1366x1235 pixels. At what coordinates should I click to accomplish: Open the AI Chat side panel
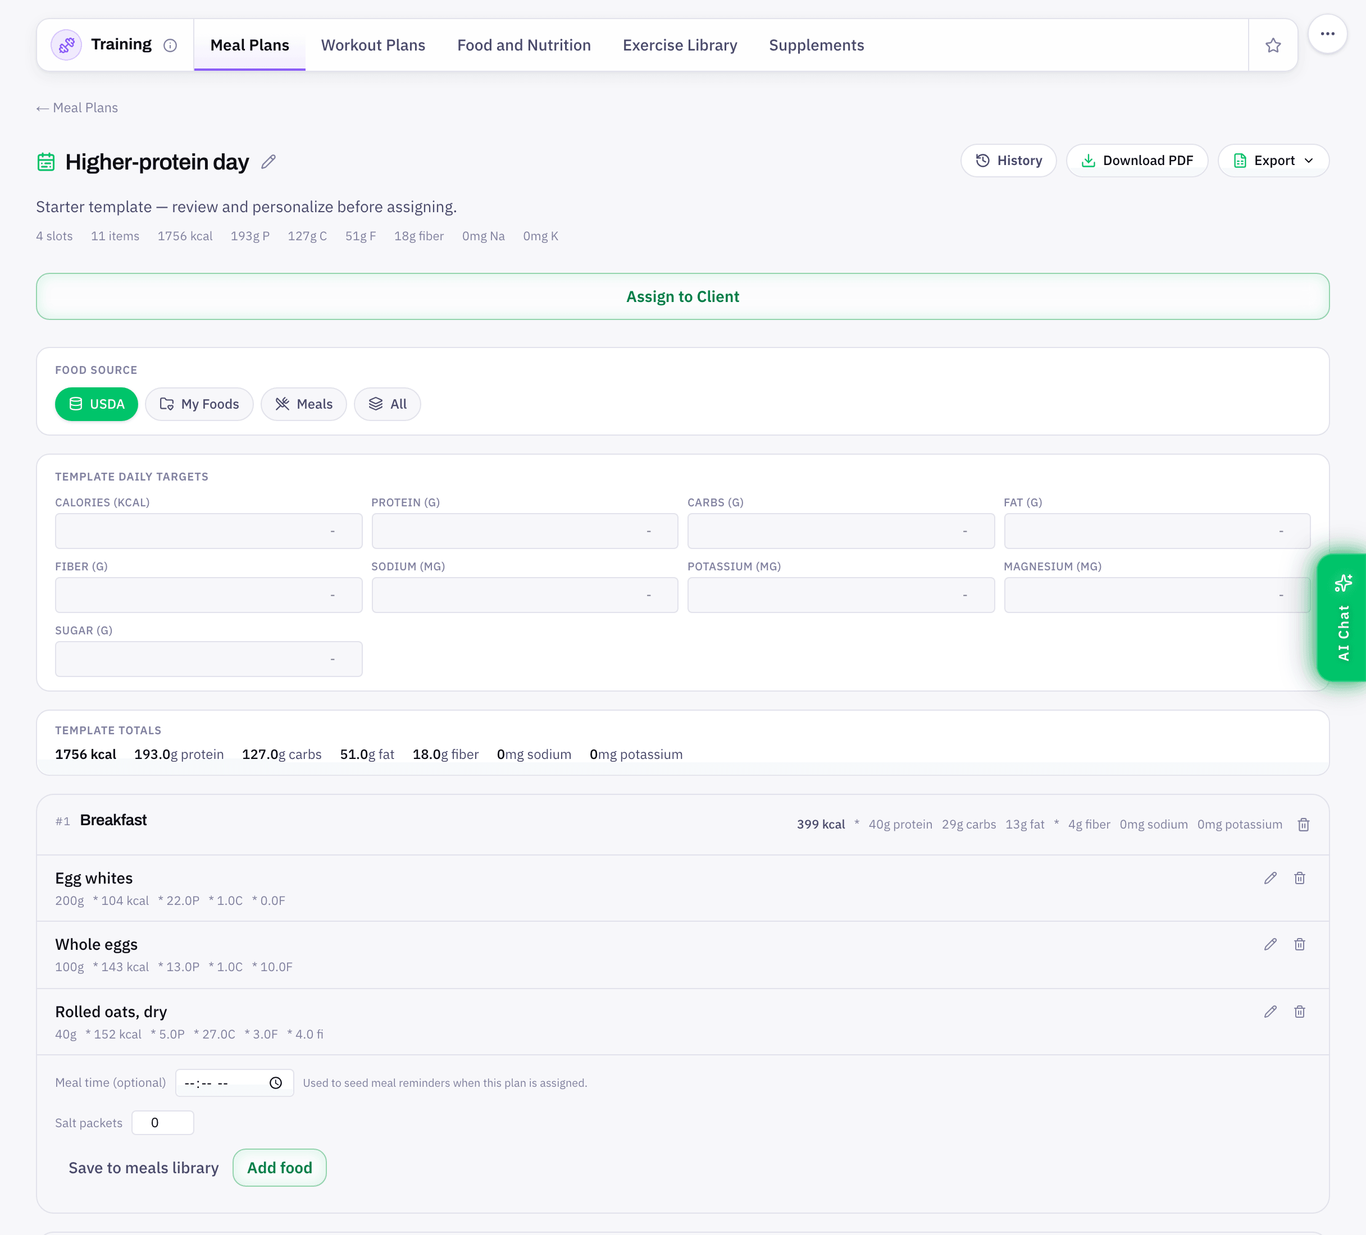coord(1342,617)
